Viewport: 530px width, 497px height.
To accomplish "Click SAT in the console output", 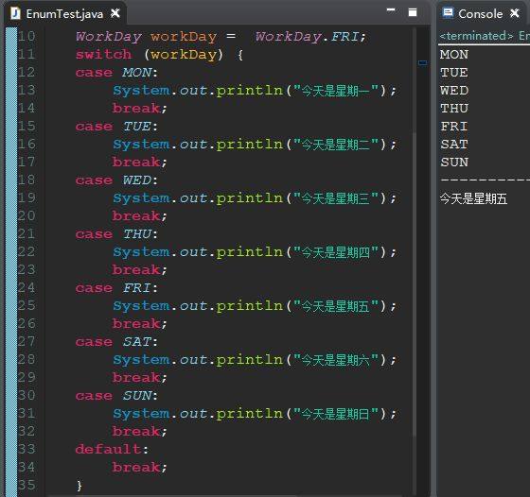I will pyautogui.click(x=454, y=145).
